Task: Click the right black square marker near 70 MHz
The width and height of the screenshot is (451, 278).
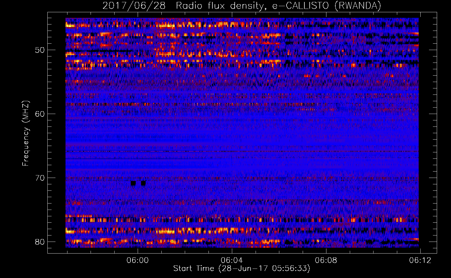Action: (143, 183)
